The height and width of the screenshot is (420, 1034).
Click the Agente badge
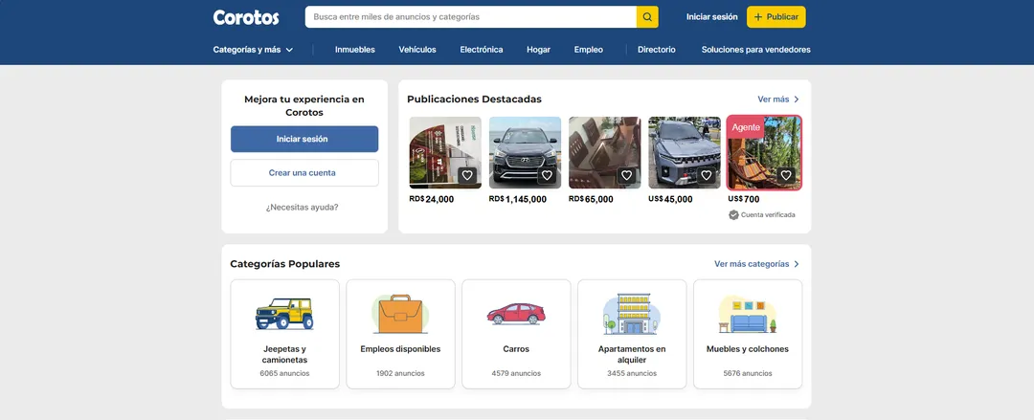click(746, 126)
